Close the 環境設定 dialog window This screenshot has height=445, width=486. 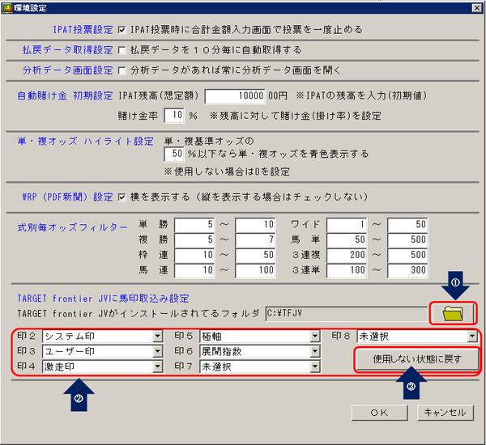[x=477, y=8]
